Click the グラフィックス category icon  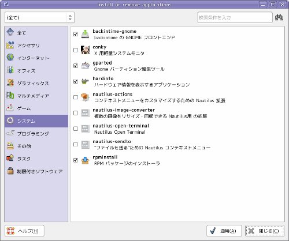(x=10, y=82)
